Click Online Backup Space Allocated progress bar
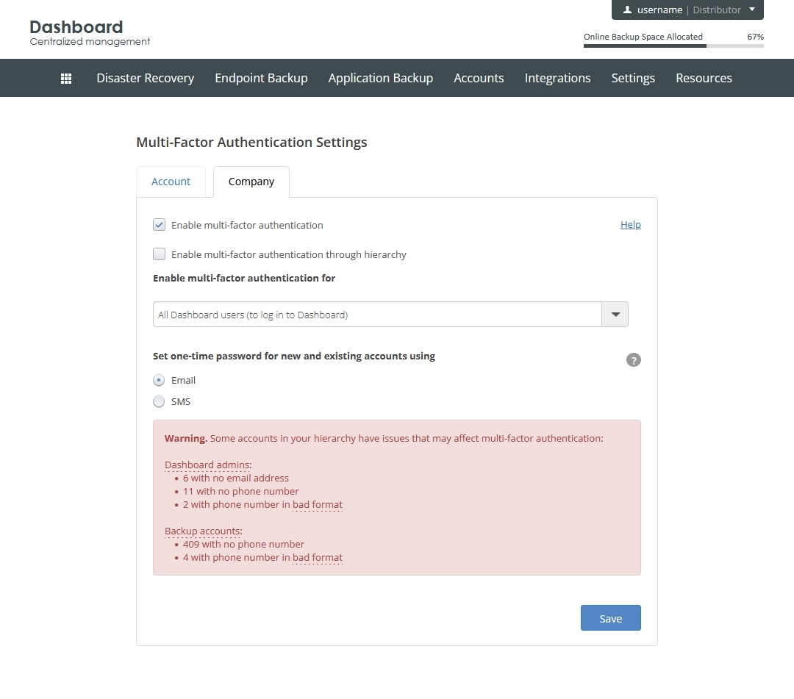The width and height of the screenshot is (794, 699). point(673,46)
